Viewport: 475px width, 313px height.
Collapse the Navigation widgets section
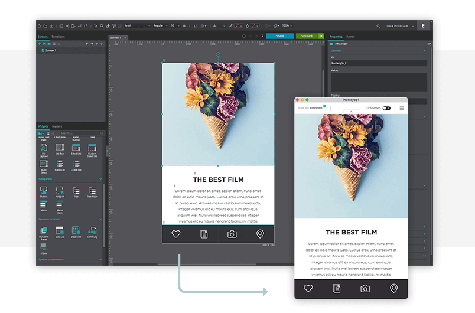tap(100, 179)
